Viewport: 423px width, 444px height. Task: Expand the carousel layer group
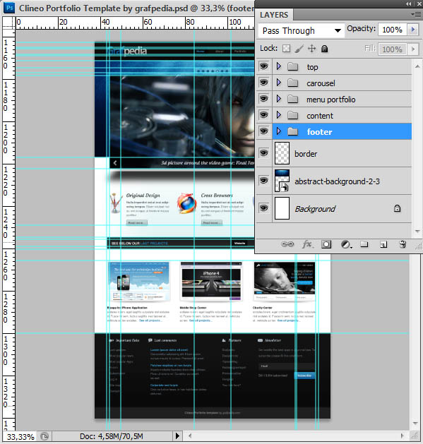(278, 83)
